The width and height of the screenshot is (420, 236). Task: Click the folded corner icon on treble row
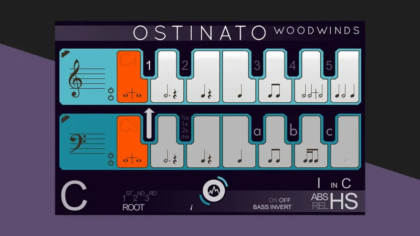(65, 54)
